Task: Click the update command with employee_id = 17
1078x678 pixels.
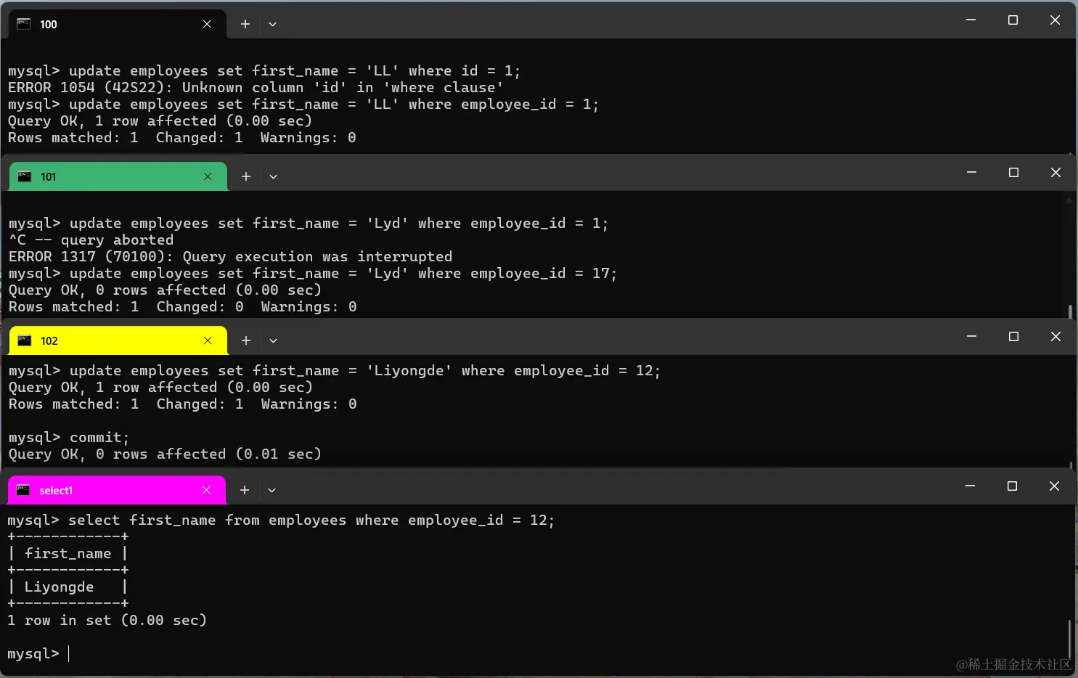Action: 313,273
